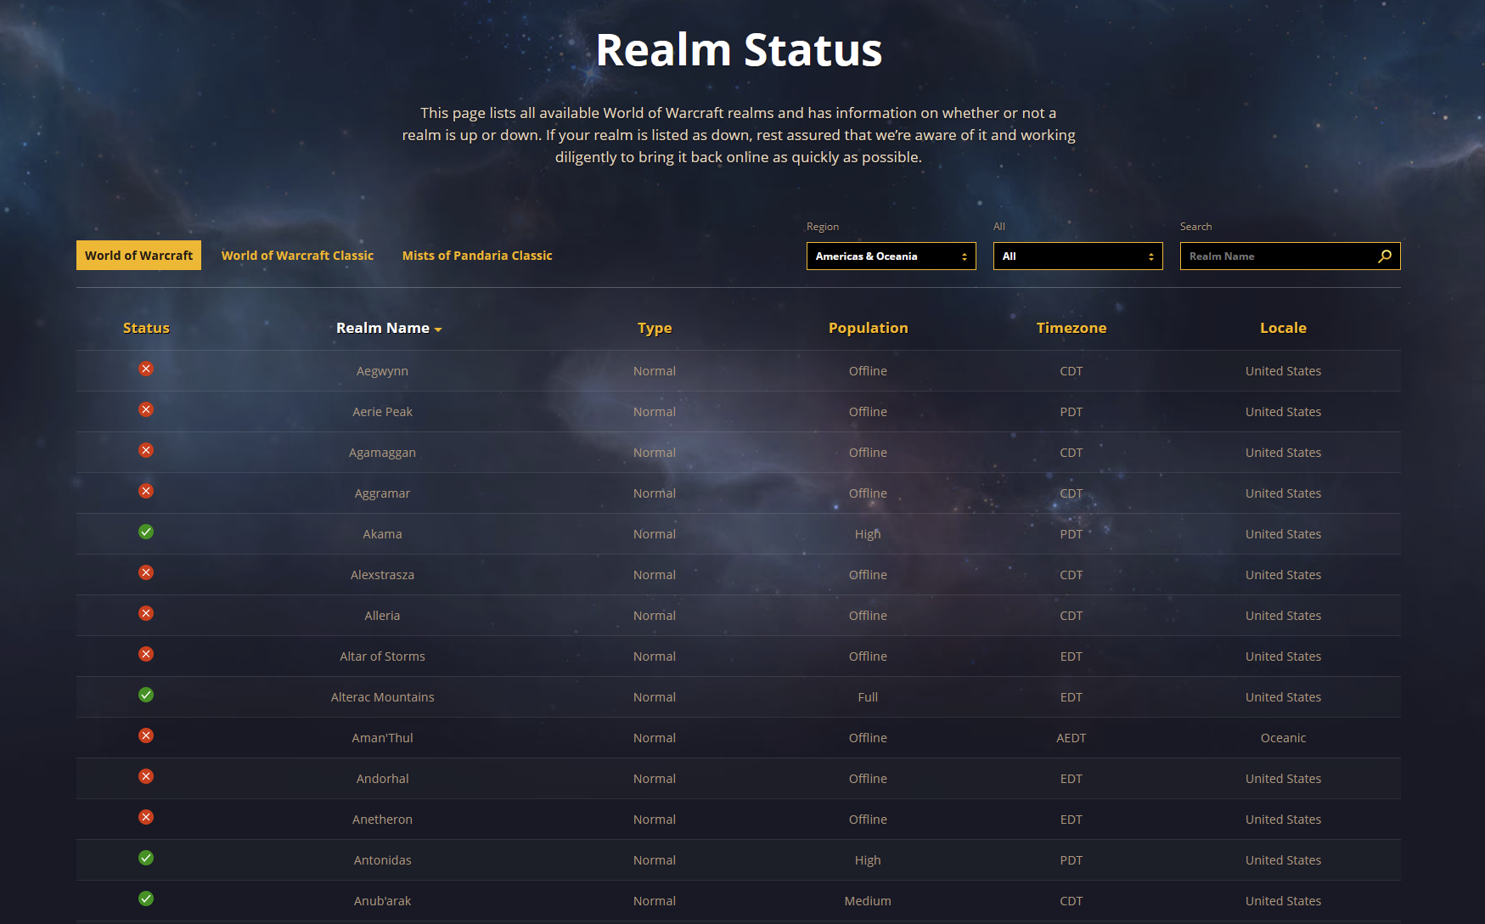The width and height of the screenshot is (1485, 924).
Task: Click the Akama realm name
Action: click(382, 534)
